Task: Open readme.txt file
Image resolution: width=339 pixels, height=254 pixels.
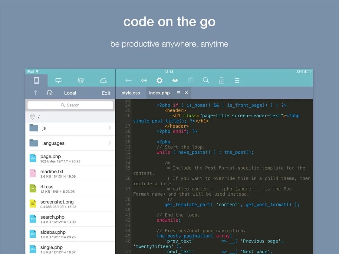Action: point(70,174)
